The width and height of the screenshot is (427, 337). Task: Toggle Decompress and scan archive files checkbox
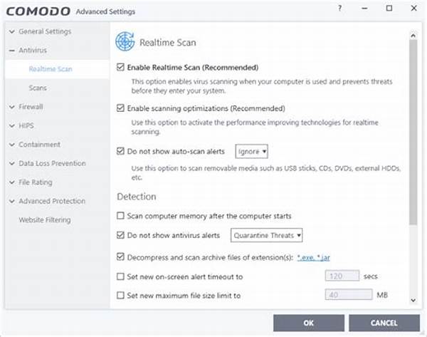click(x=120, y=256)
